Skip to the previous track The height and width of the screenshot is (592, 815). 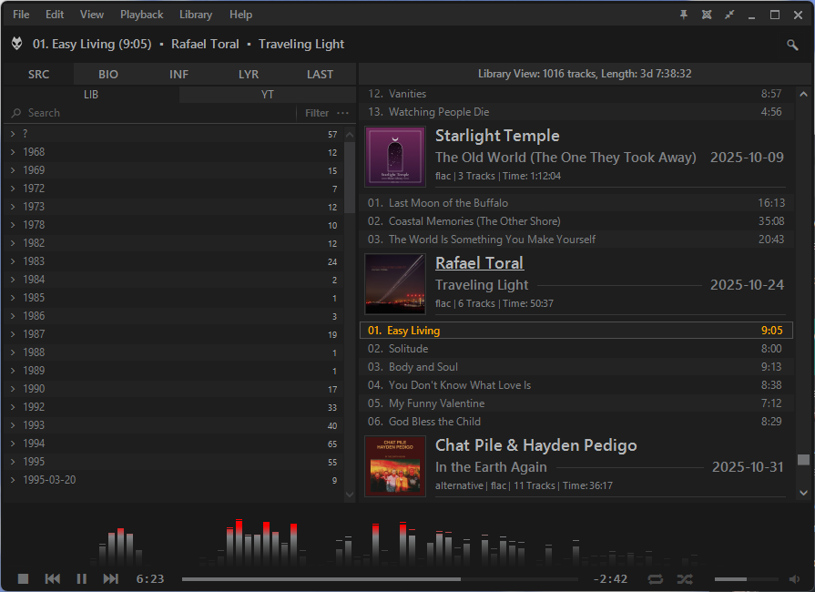pyautogui.click(x=53, y=578)
